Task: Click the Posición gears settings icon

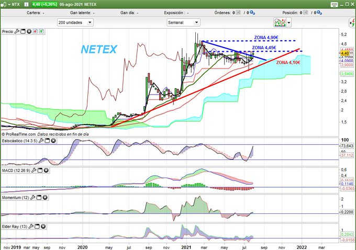Action: (x=319, y=13)
